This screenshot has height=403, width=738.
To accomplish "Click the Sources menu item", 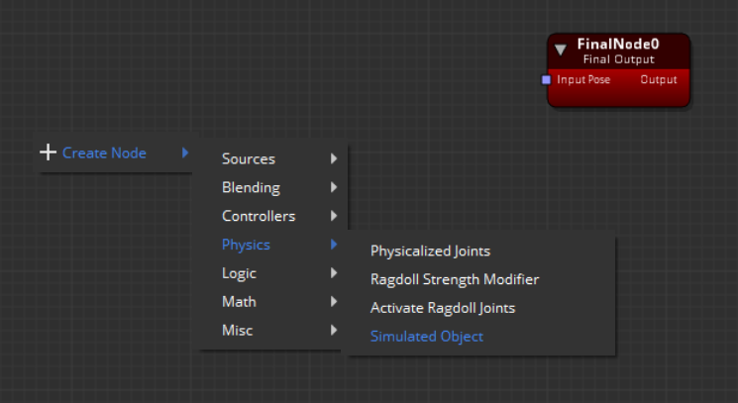I will click(x=249, y=158).
